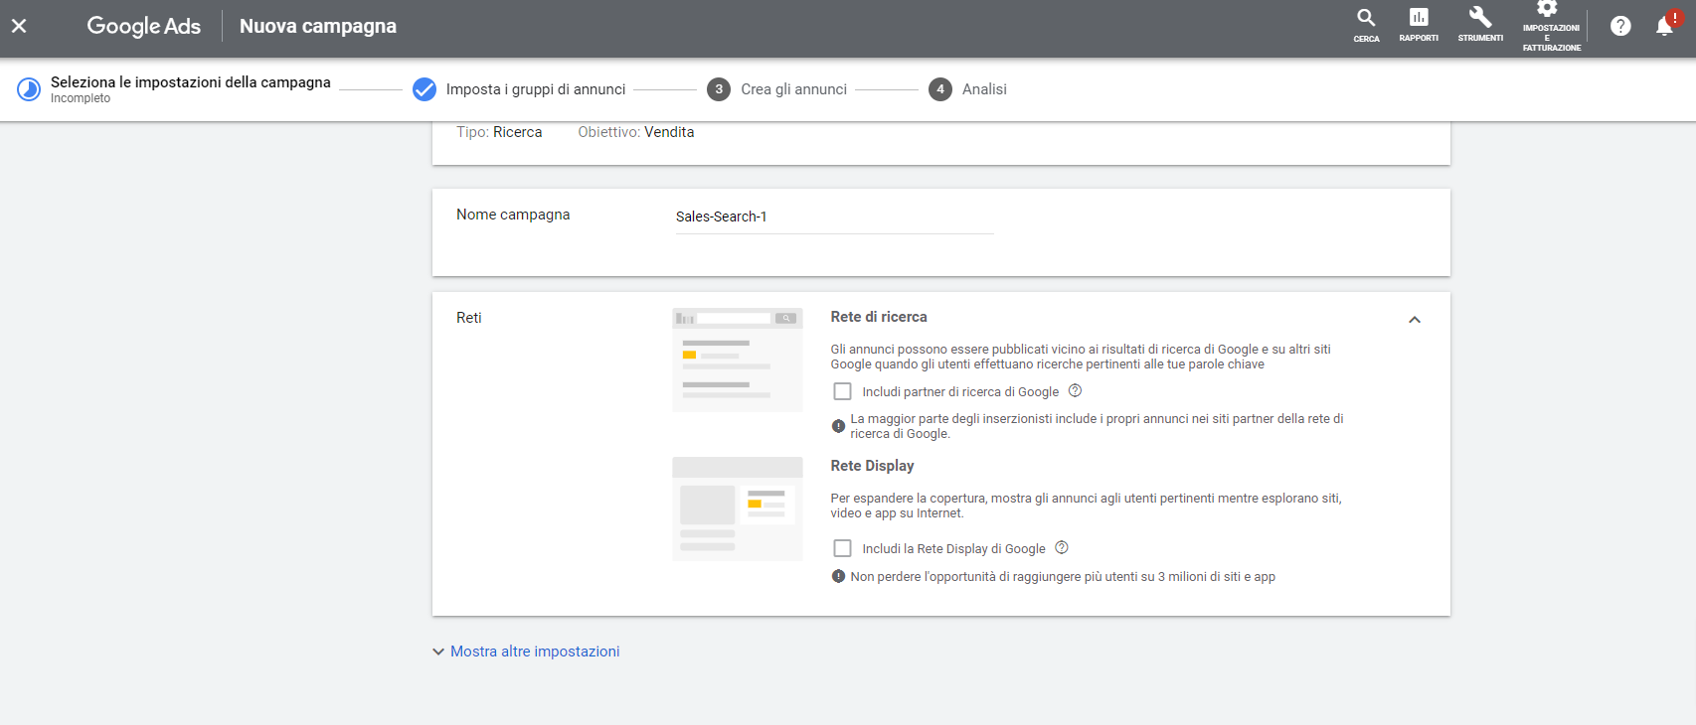The height and width of the screenshot is (725, 1696).
Task: Go to Imposta i gruppi di annunci step
Action: [x=536, y=89]
